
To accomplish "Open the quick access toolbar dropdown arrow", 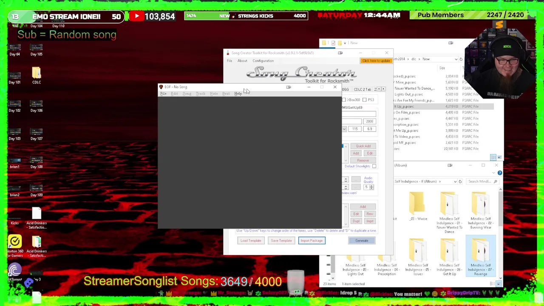I will (345, 43).
